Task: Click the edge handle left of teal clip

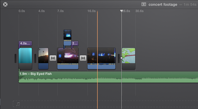Action: [15, 59]
